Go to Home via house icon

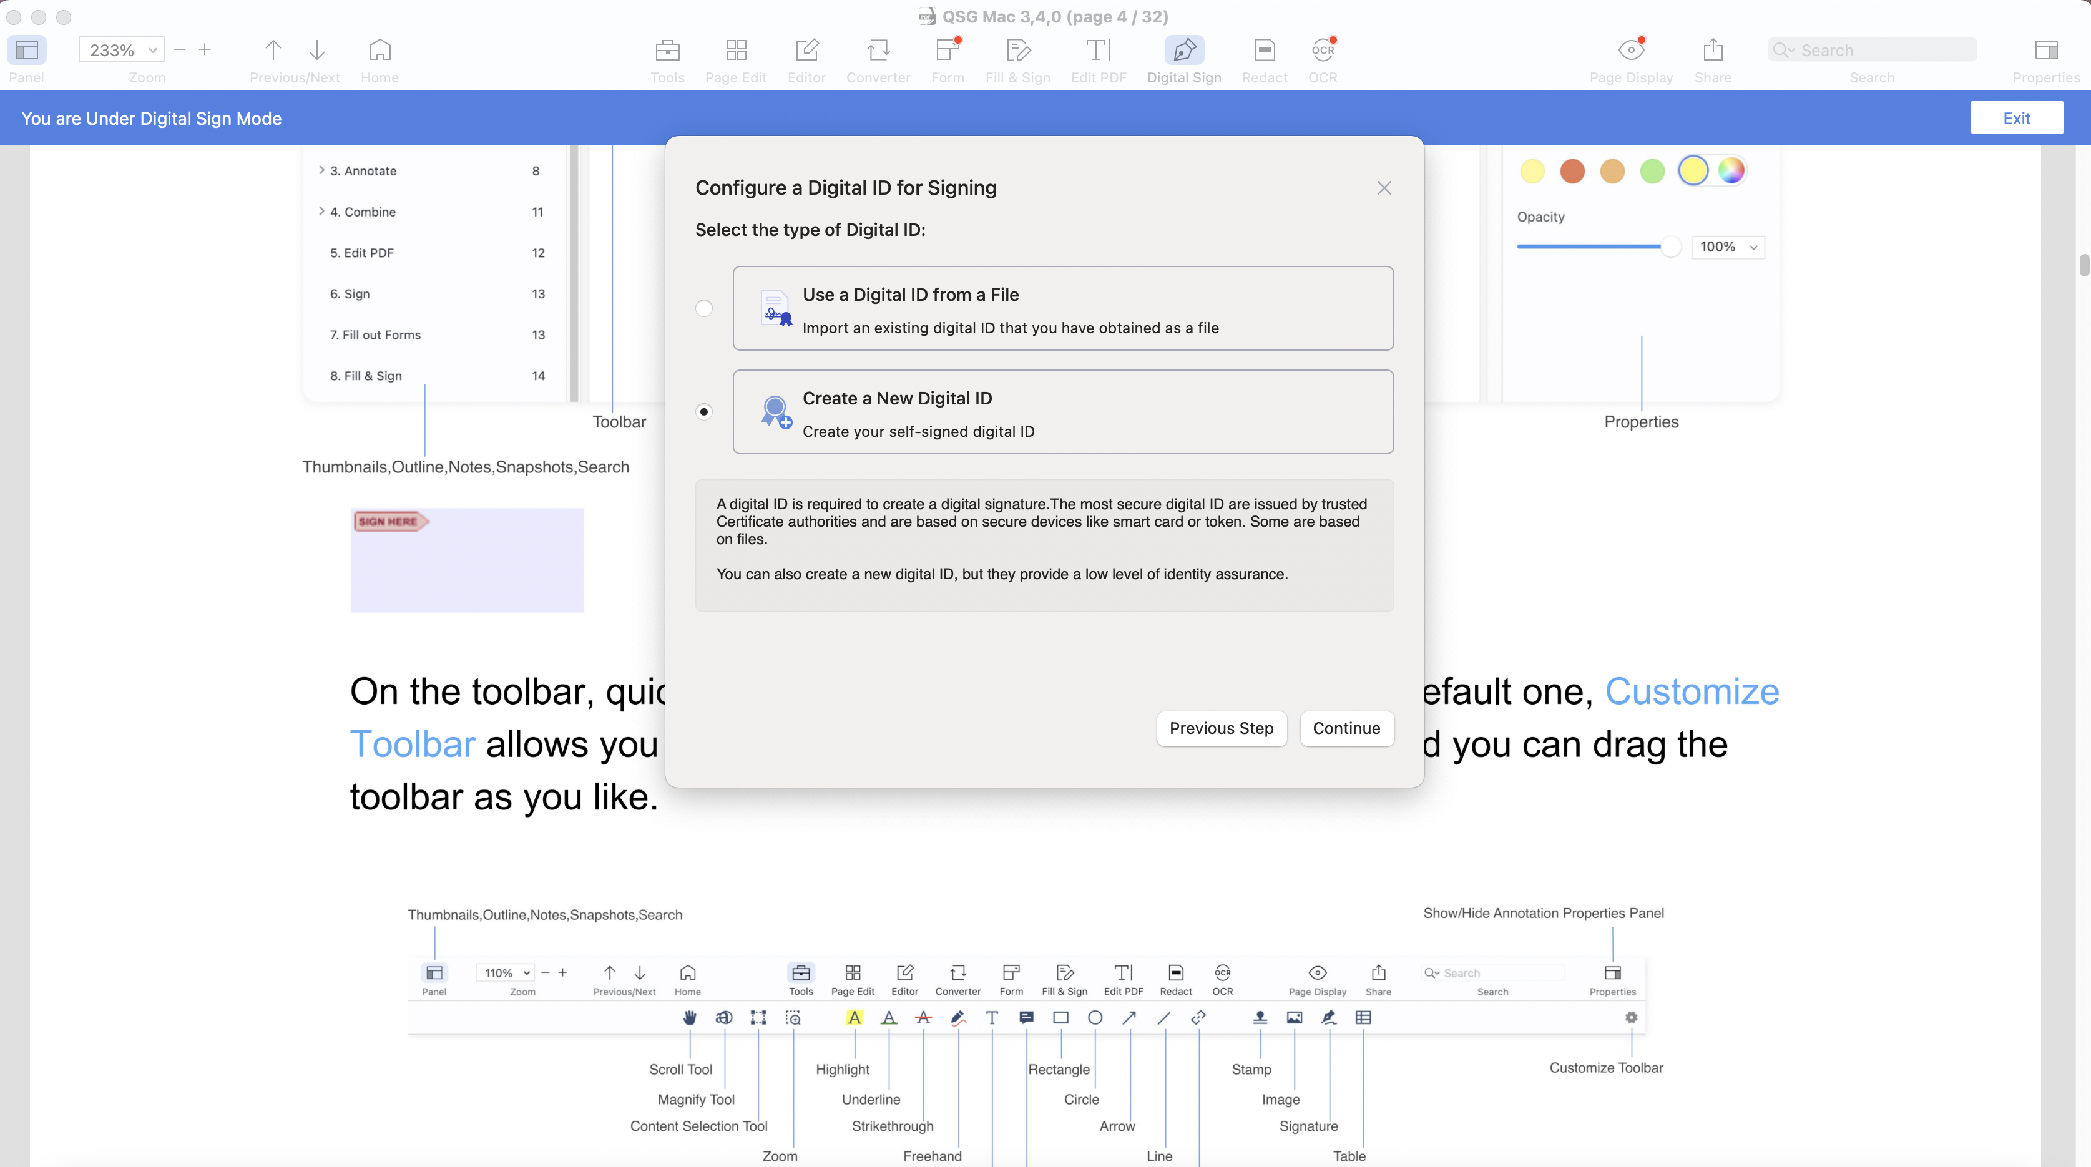click(x=379, y=51)
